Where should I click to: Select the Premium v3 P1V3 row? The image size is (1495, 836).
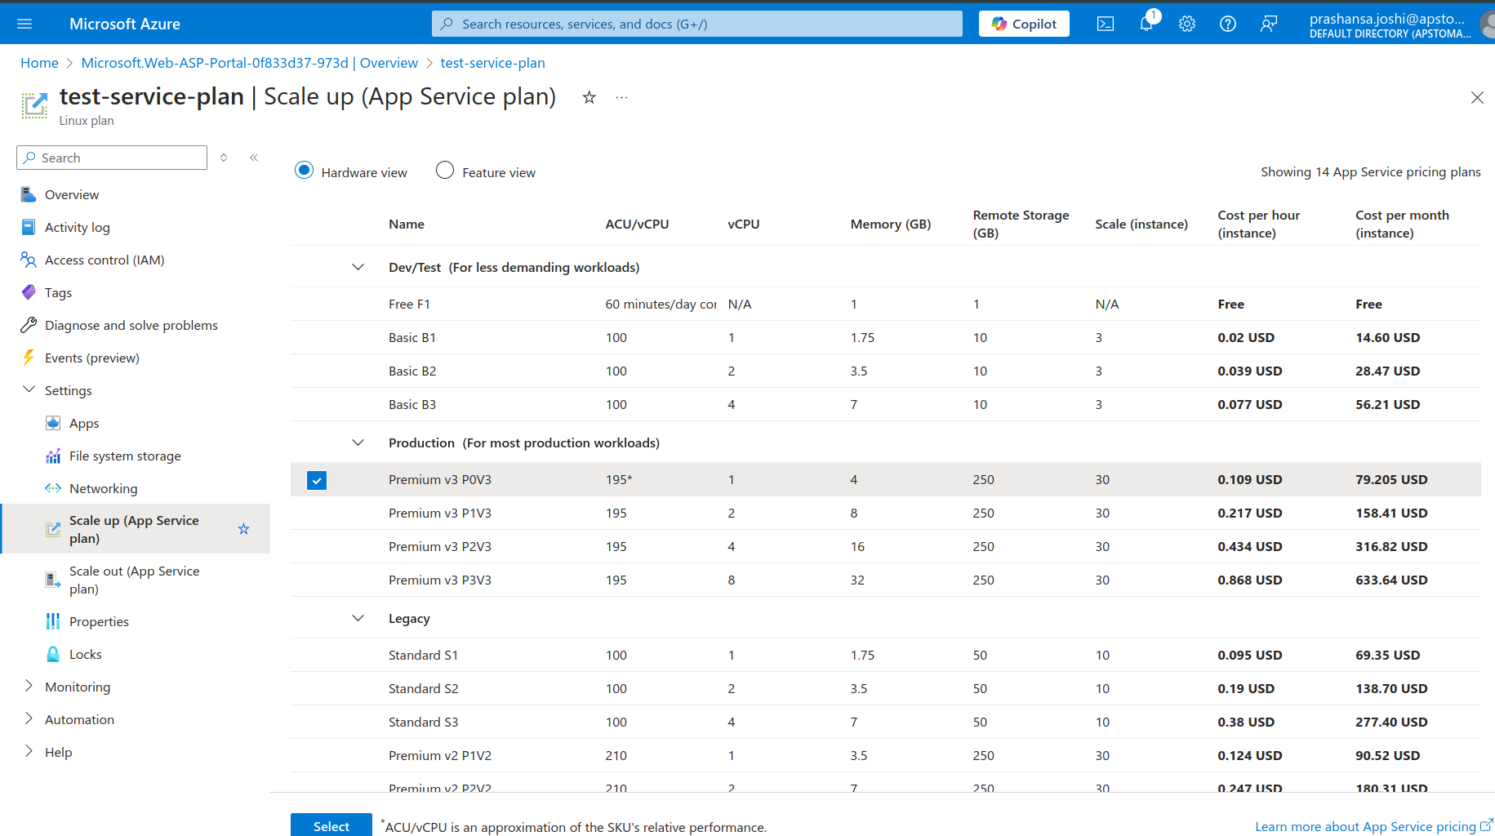(885, 513)
